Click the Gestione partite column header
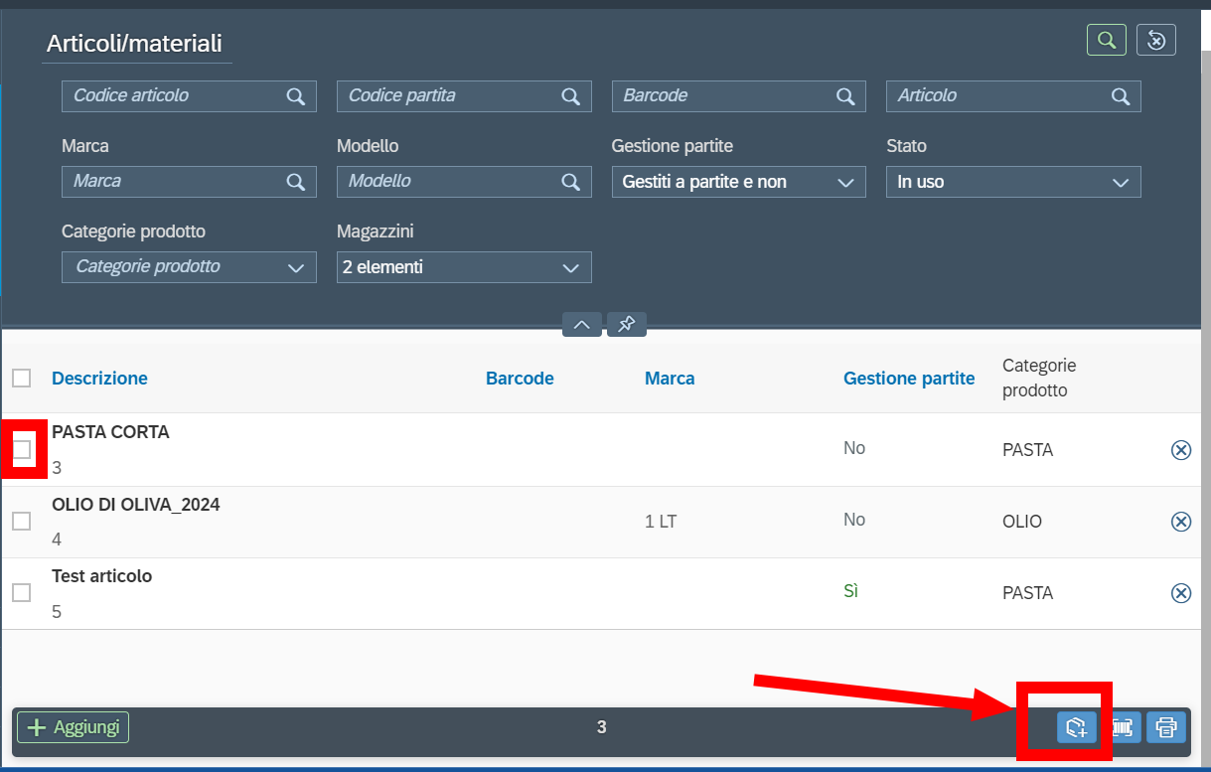The width and height of the screenshot is (1211, 772). pyautogui.click(x=909, y=378)
